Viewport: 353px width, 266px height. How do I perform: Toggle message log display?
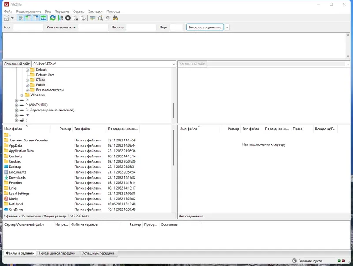(20, 18)
